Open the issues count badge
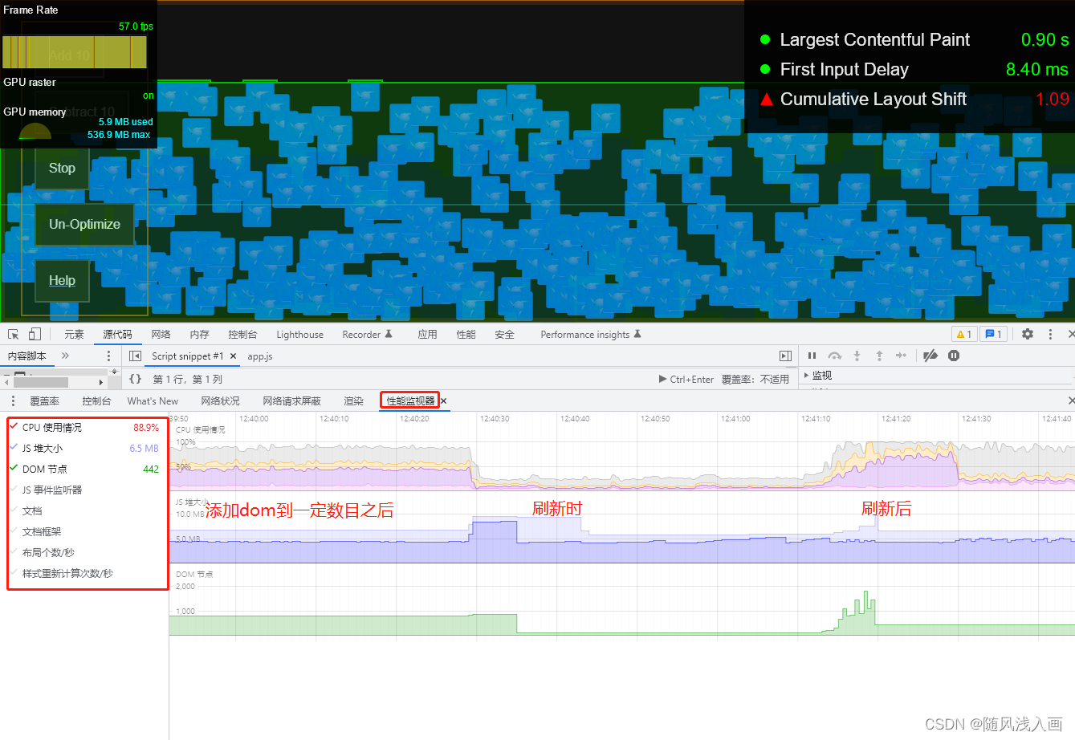The height and width of the screenshot is (740, 1075). 993,334
